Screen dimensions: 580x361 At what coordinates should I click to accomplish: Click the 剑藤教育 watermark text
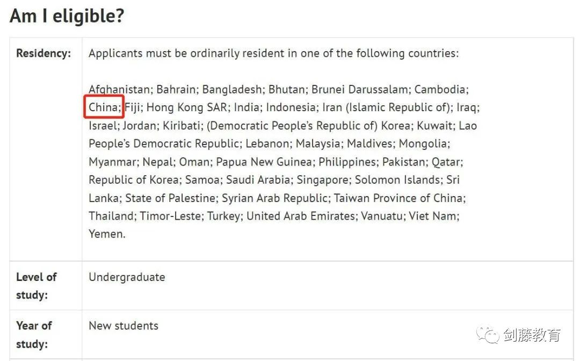click(x=532, y=335)
